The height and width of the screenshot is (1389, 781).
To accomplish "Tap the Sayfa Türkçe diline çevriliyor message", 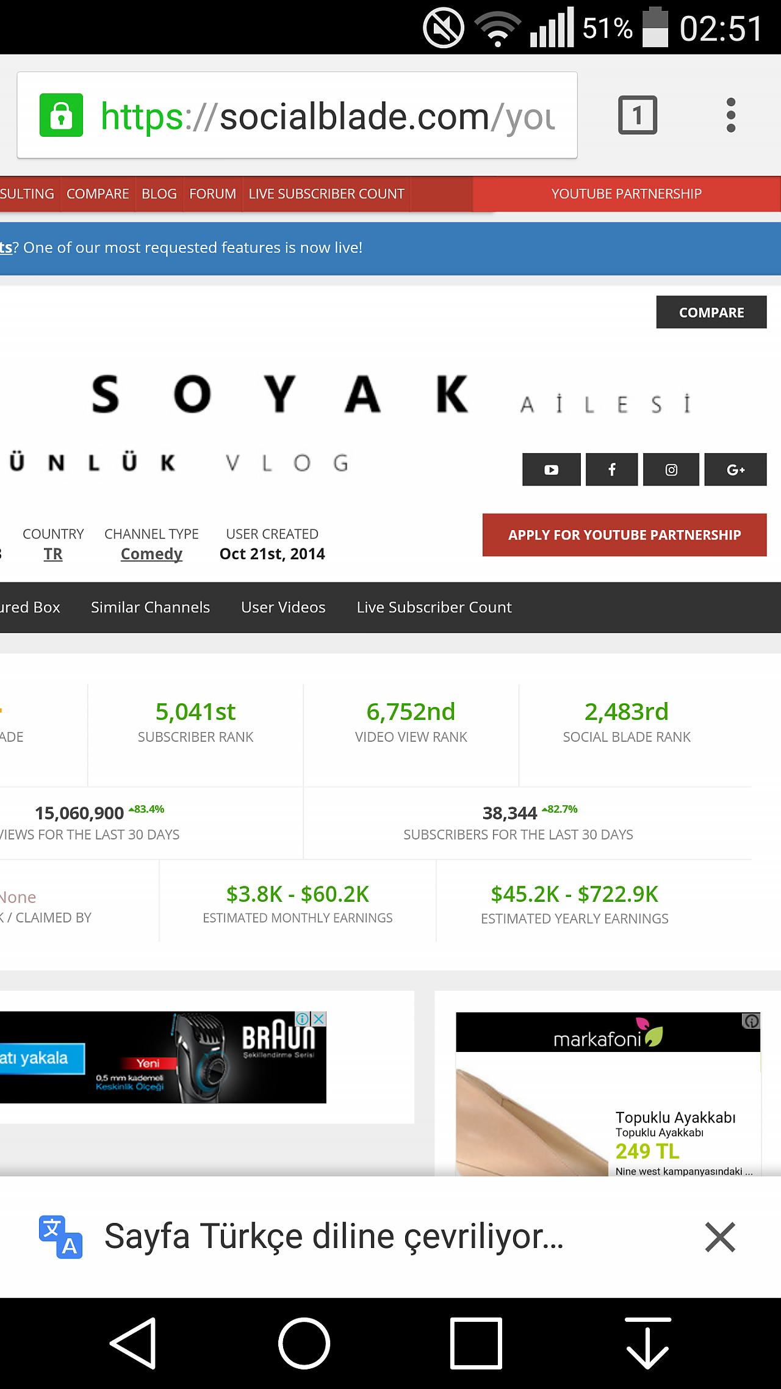I will pyautogui.click(x=334, y=1237).
